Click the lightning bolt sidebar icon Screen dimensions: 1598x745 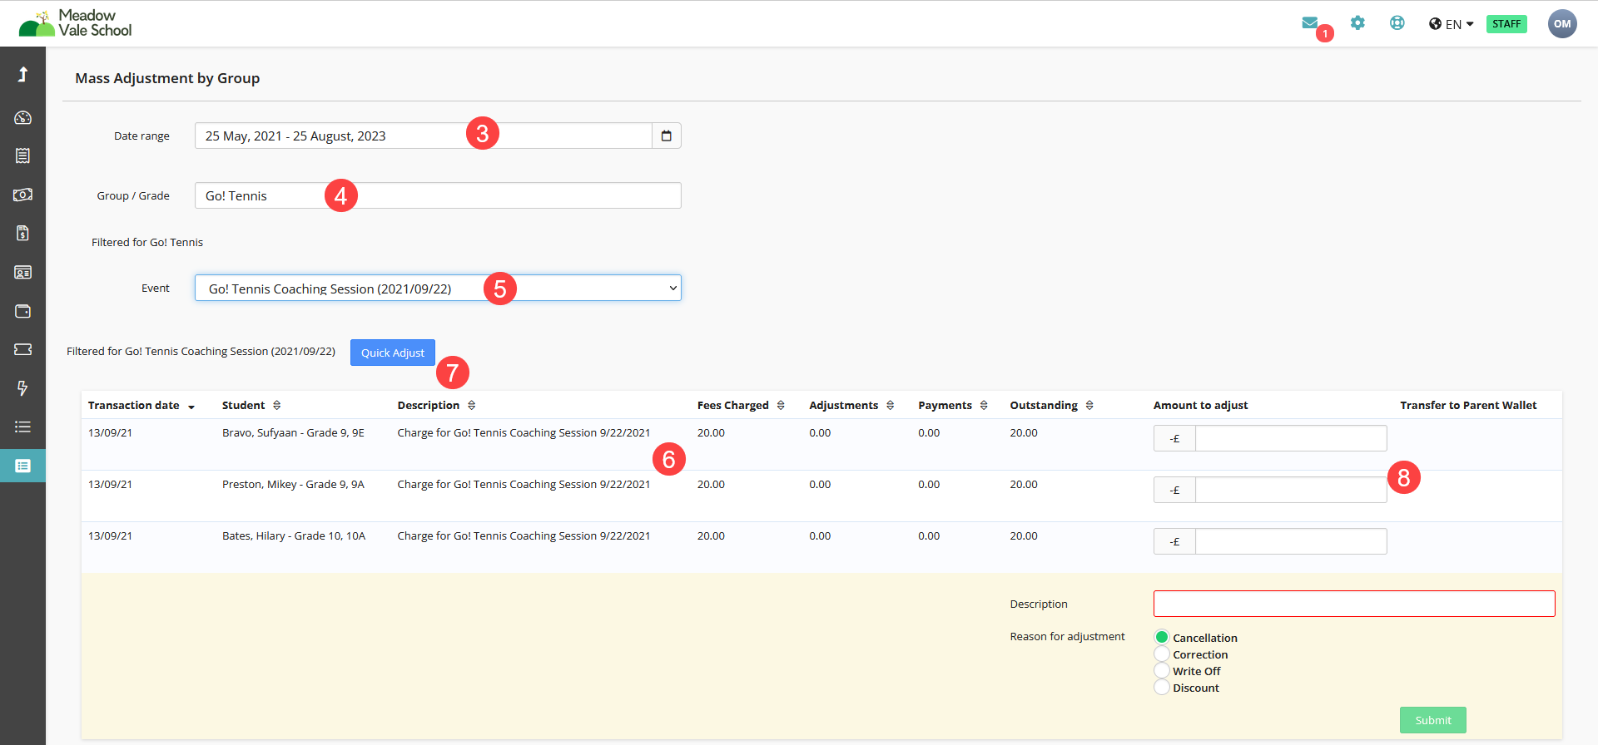[x=22, y=388]
